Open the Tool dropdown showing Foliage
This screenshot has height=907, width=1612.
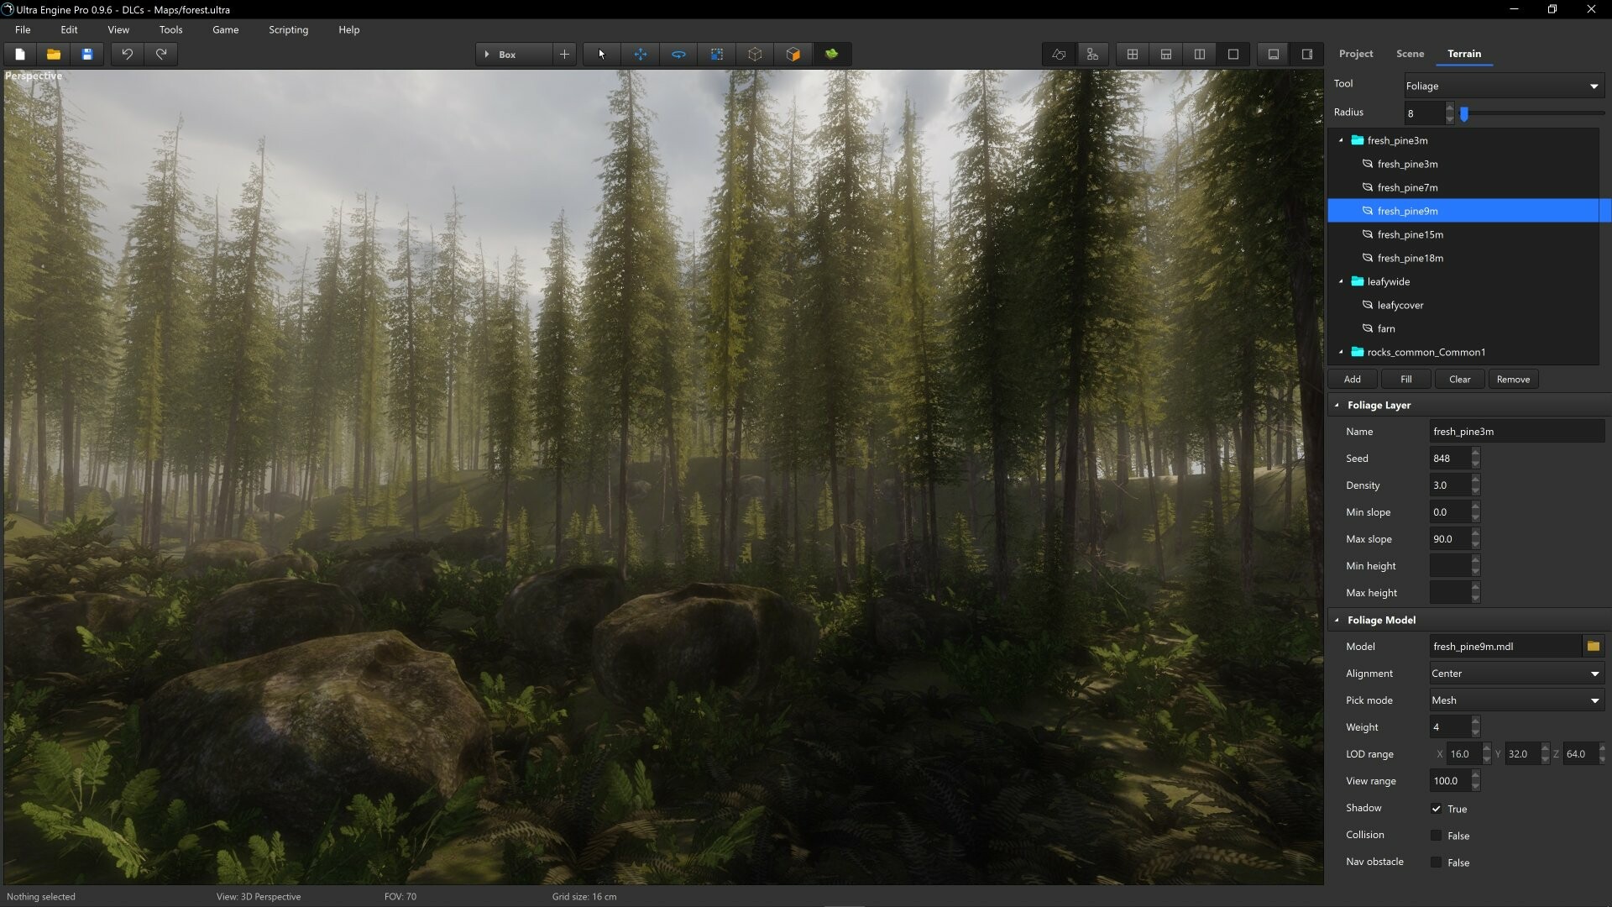(1502, 85)
